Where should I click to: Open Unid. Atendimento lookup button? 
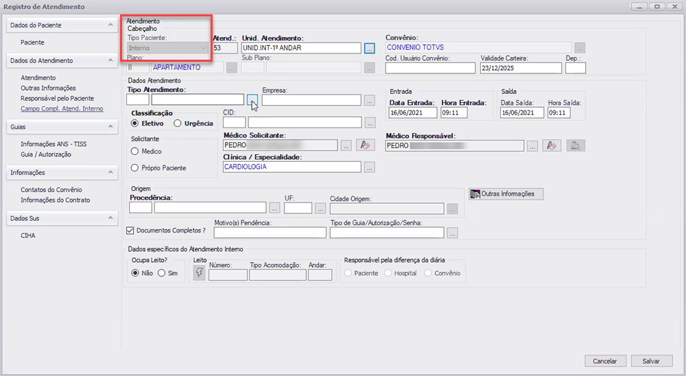pos(370,48)
